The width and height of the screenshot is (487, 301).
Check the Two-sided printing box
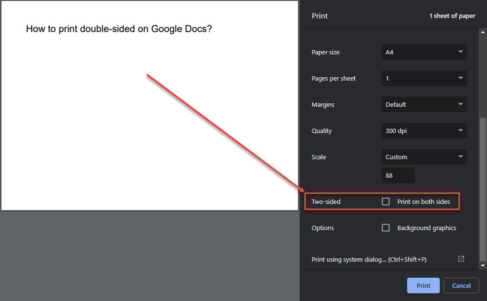385,201
